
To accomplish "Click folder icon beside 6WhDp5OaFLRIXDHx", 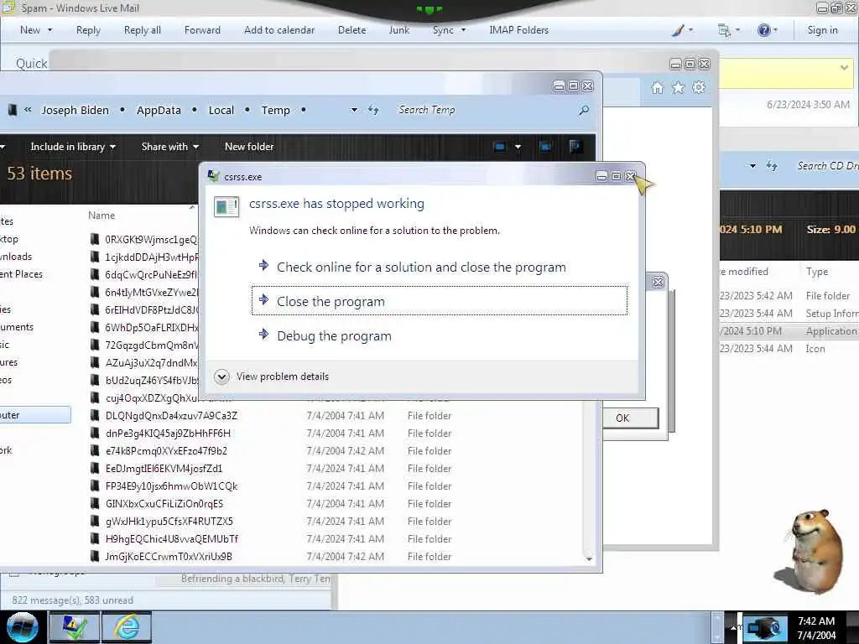I will click(x=96, y=328).
